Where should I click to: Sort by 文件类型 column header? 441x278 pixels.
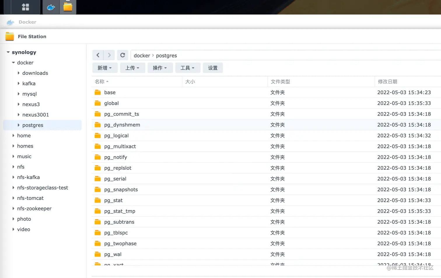(321, 82)
